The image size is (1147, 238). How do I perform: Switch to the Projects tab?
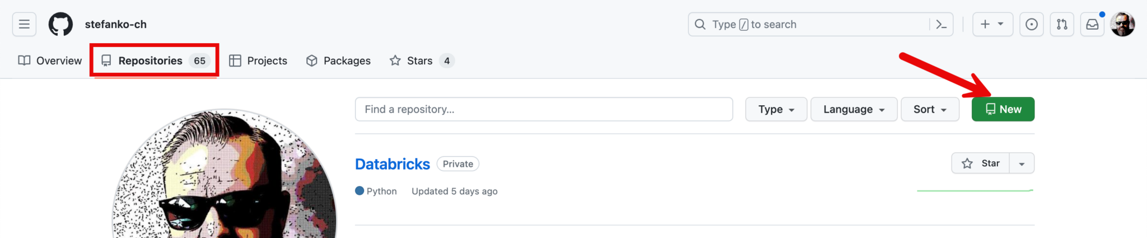click(258, 60)
